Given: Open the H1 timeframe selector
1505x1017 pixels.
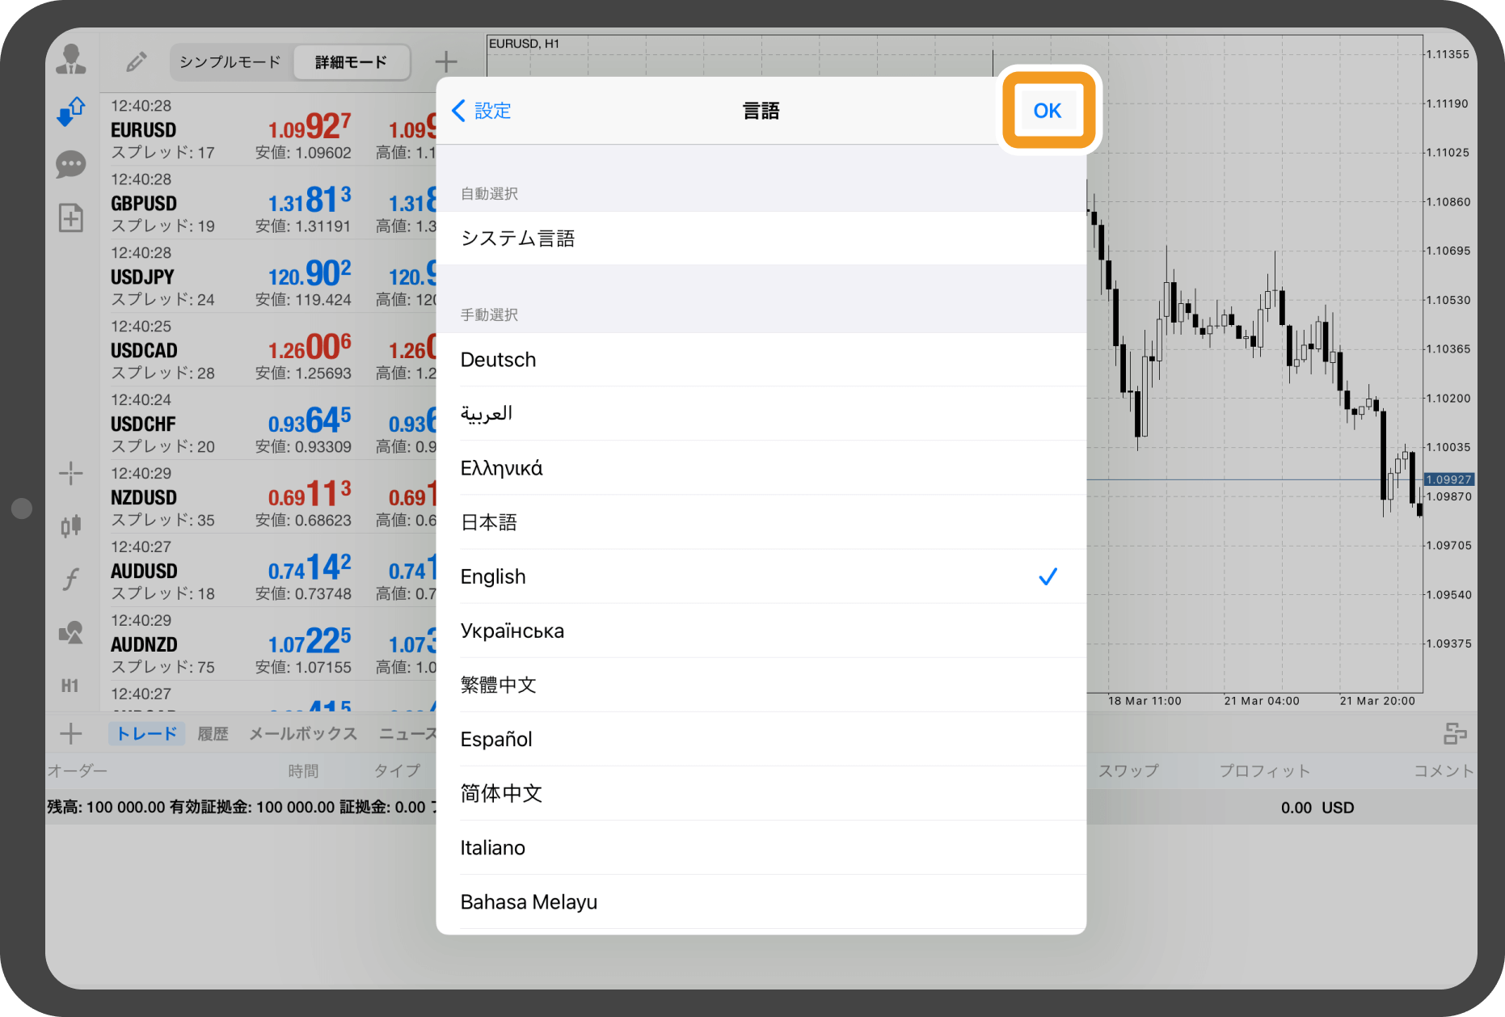Looking at the screenshot, I should (70, 686).
